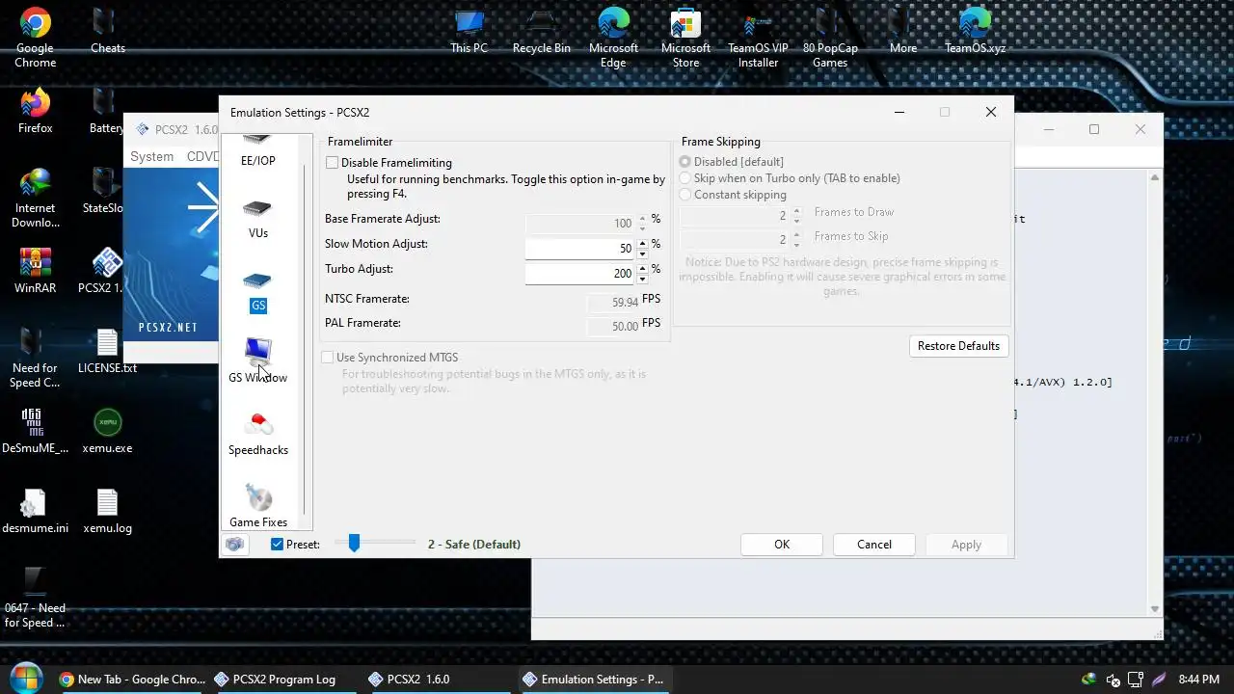Increase Base Framerate Adjust value
Screen dimensions: 1234x694
[x=643, y=218]
